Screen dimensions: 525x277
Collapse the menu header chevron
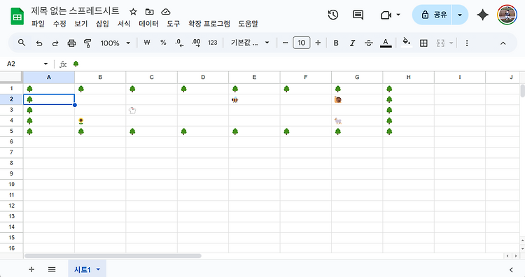coord(503,43)
